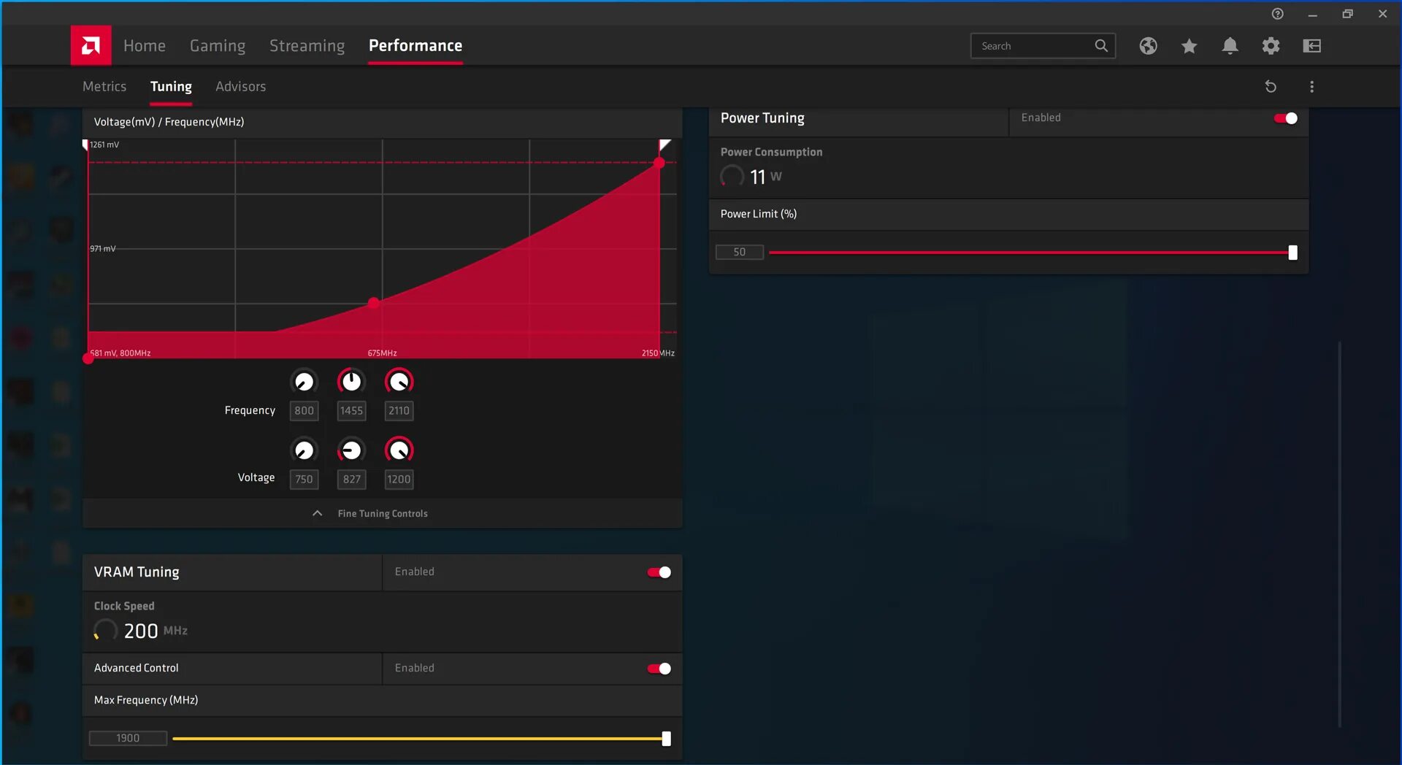The width and height of the screenshot is (1402, 765).
Task: Open settings gear icon
Action: coord(1271,46)
